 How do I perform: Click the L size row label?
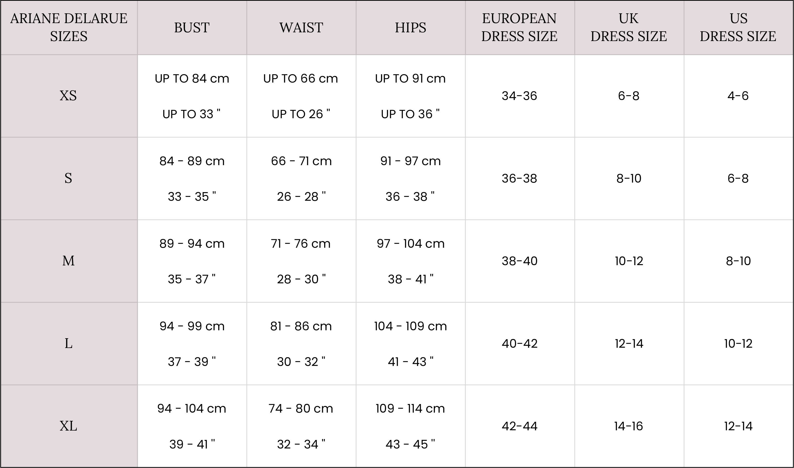tap(68, 343)
